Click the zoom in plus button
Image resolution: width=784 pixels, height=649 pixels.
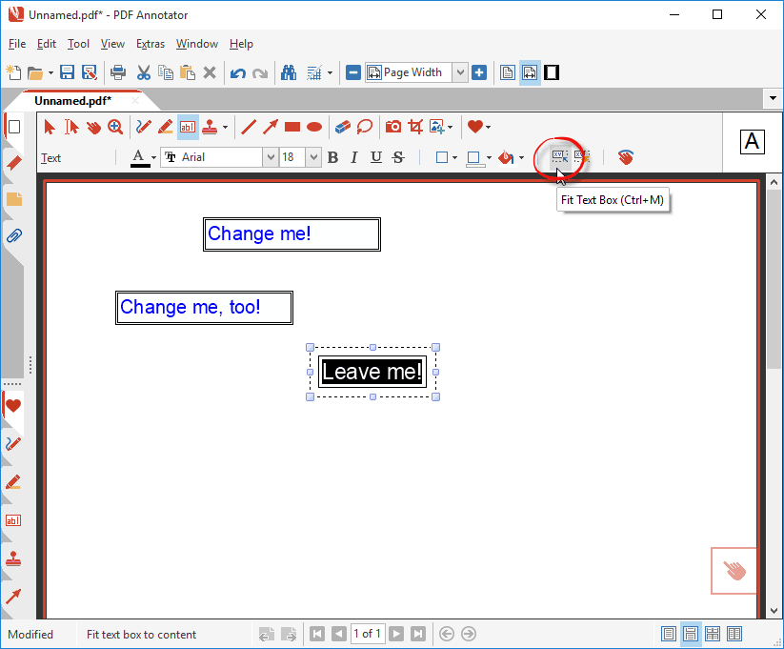pyautogui.click(x=479, y=71)
